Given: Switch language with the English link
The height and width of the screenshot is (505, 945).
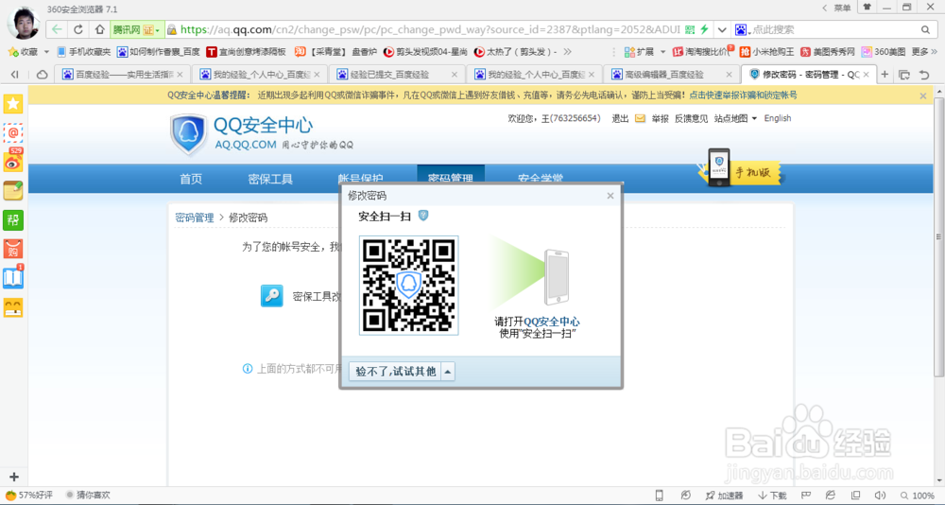Looking at the screenshot, I should click(778, 118).
